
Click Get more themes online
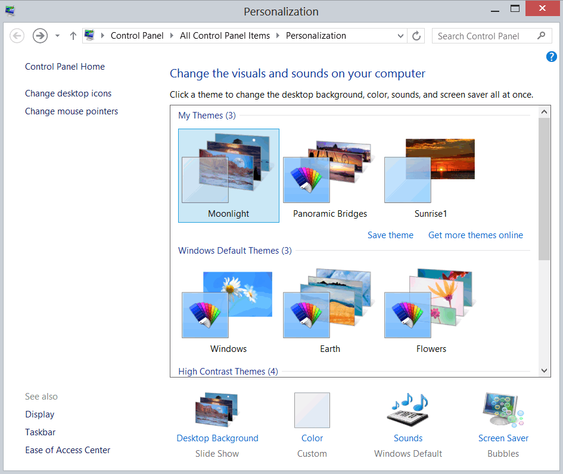(x=475, y=235)
